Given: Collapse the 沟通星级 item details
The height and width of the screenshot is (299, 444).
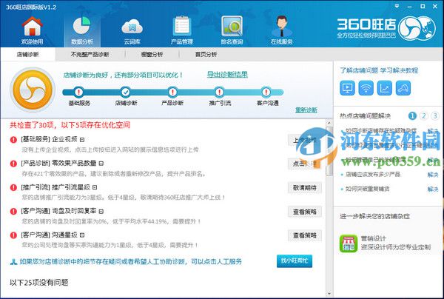Looking at the screenshot, I should pos(82,235).
